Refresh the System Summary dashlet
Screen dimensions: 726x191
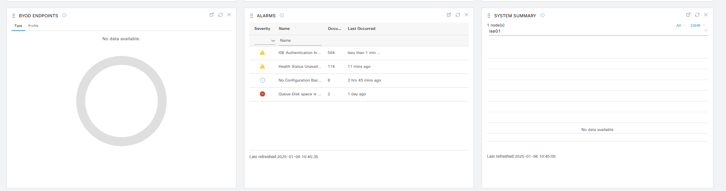click(697, 15)
